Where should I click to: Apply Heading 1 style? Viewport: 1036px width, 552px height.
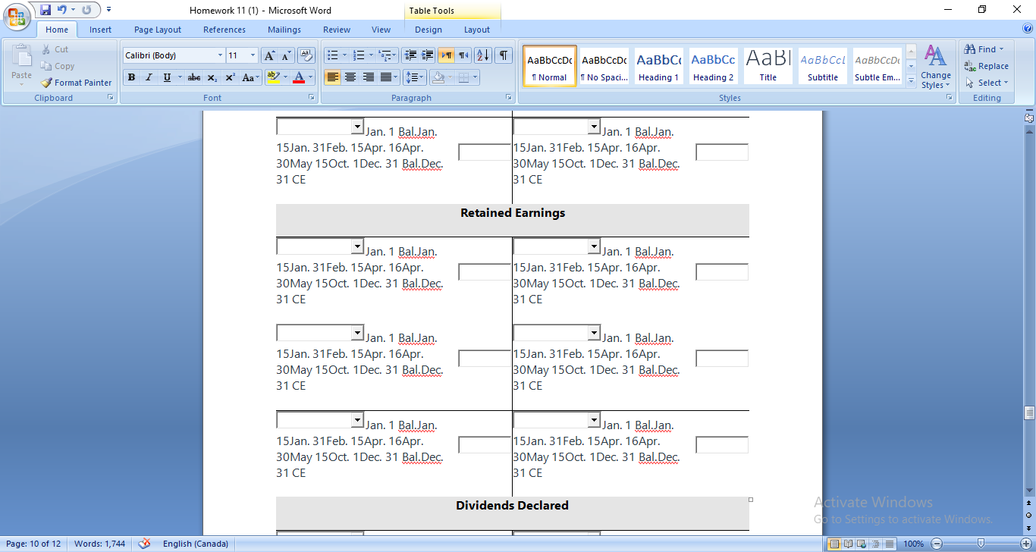[x=658, y=66]
